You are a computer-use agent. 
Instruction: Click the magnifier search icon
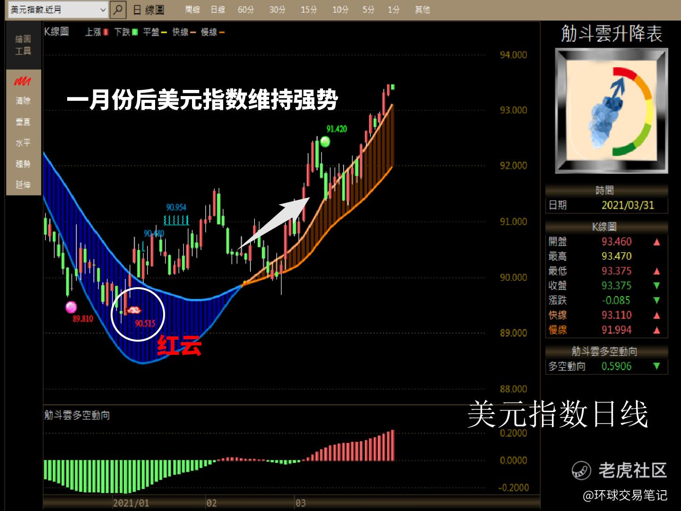[118, 9]
